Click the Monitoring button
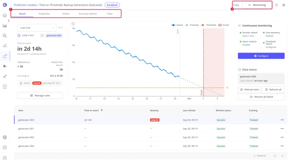The image size is (291, 163). [257, 5]
